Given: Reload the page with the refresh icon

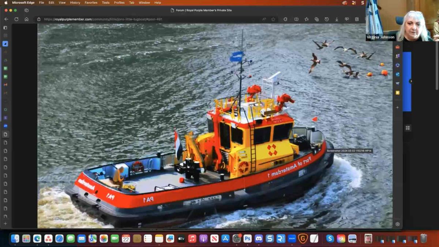Looking at the screenshot, I should pos(16,19).
